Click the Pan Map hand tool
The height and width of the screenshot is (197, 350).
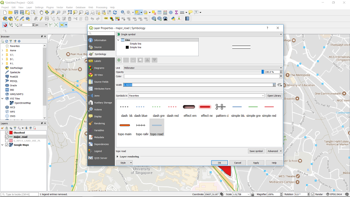point(41,12)
